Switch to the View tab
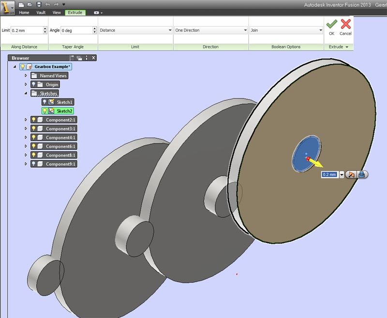The width and height of the screenshot is (387, 318). pos(57,13)
